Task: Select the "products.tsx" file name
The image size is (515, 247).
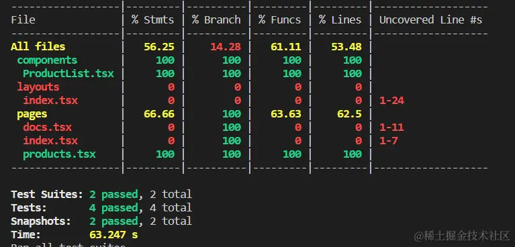Action: click(59, 154)
